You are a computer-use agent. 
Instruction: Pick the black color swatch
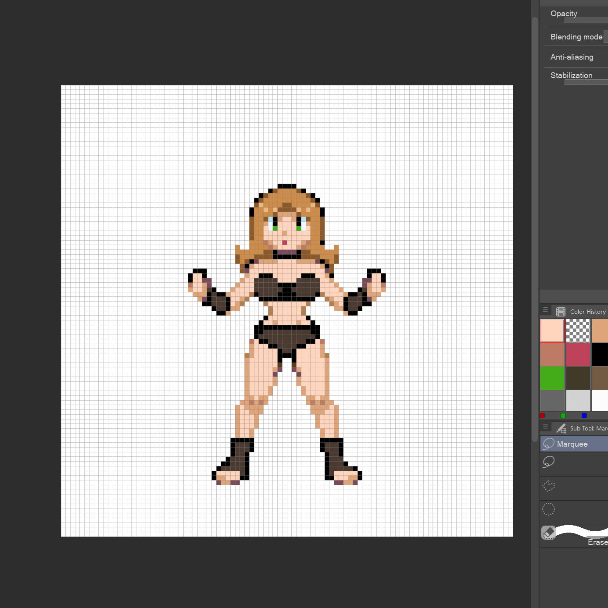pyautogui.click(x=600, y=354)
